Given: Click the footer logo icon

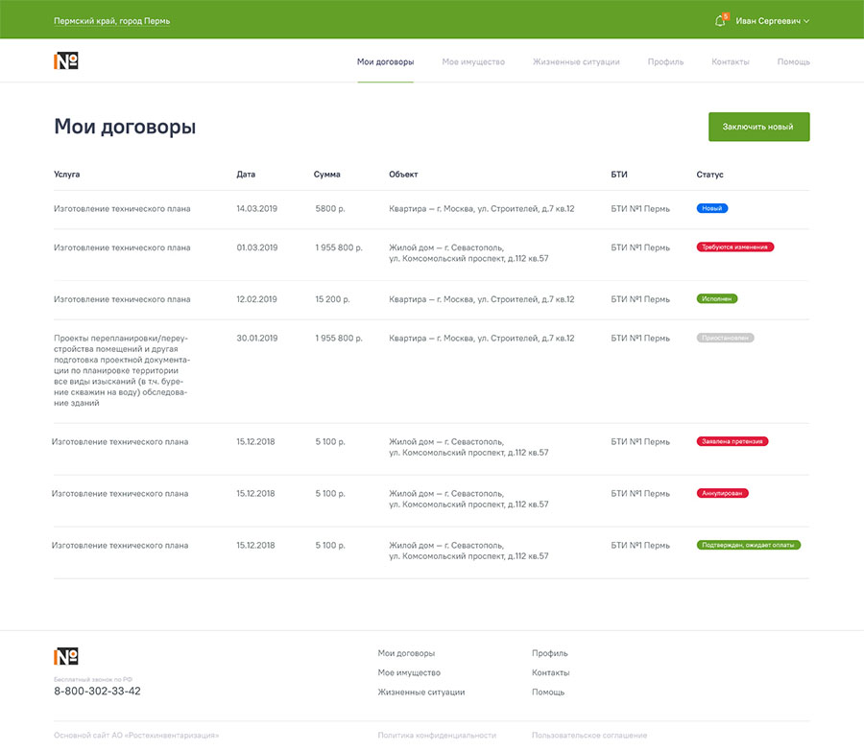Looking at the screenshot, I should pyautogui.click(x=66, y=657).
